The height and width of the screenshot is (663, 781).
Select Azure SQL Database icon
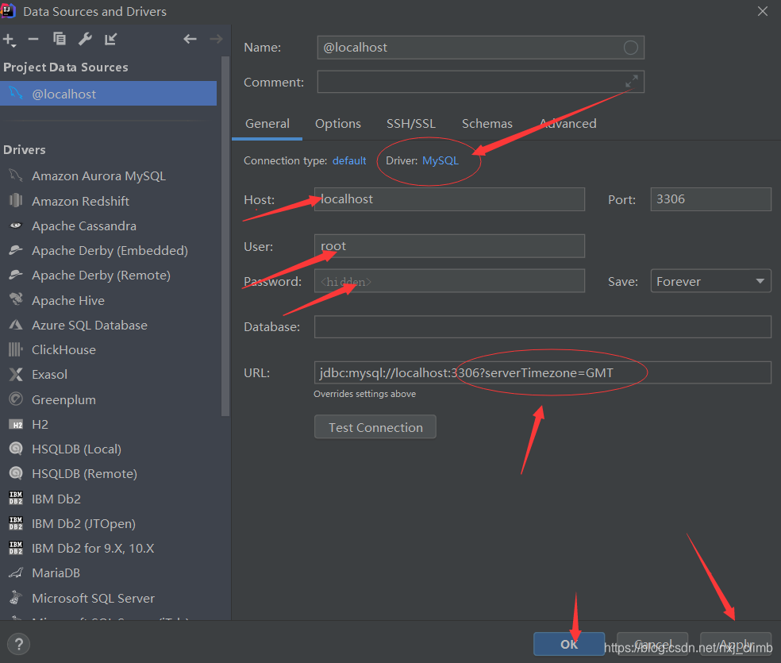[16, 325]
